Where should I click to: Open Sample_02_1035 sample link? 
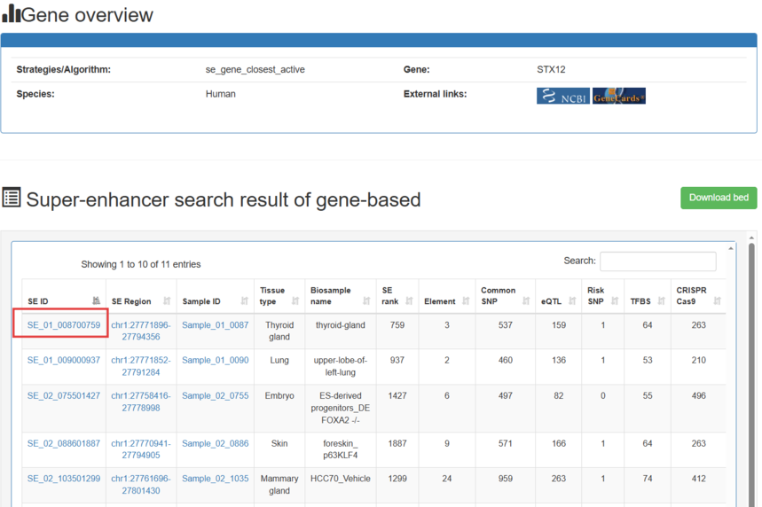point(215,479)
